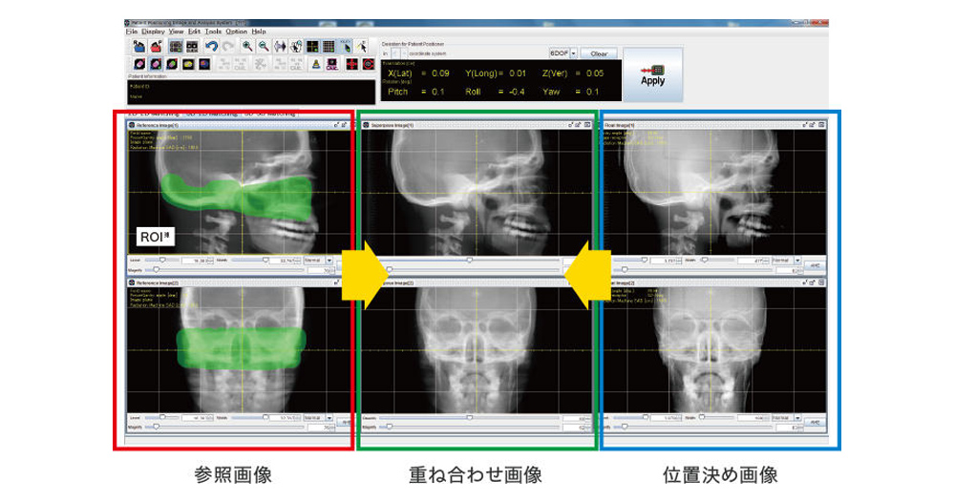Click AHE button under Float Image(1)
955x502 pixels.
815,265
